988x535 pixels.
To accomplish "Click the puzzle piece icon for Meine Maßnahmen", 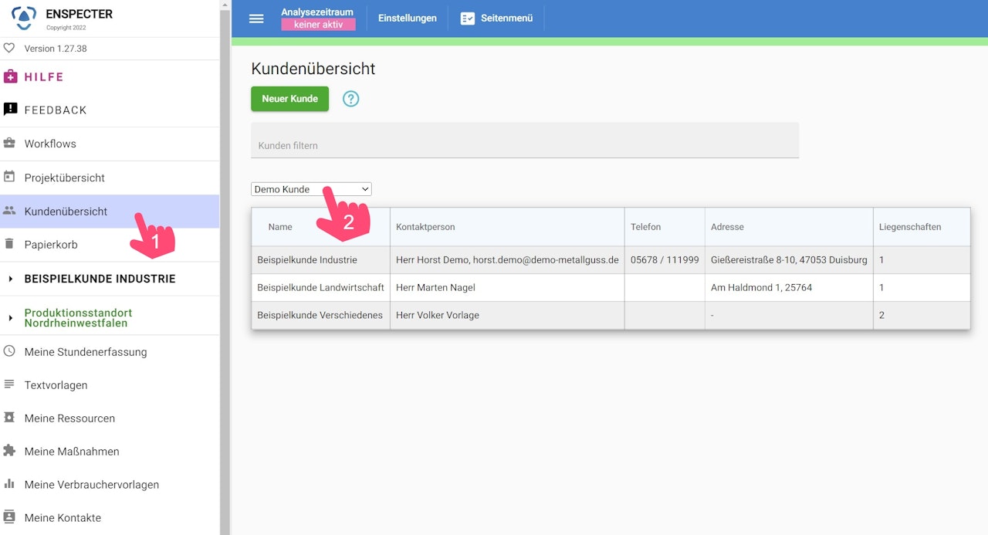I will 9,451.
